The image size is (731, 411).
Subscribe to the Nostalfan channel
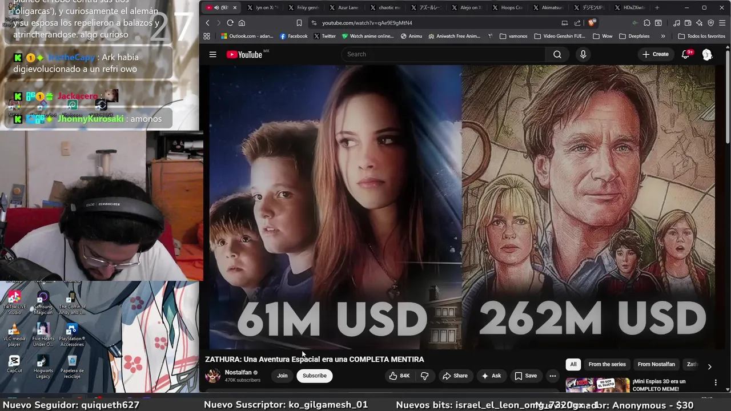[x=315, y=376]
